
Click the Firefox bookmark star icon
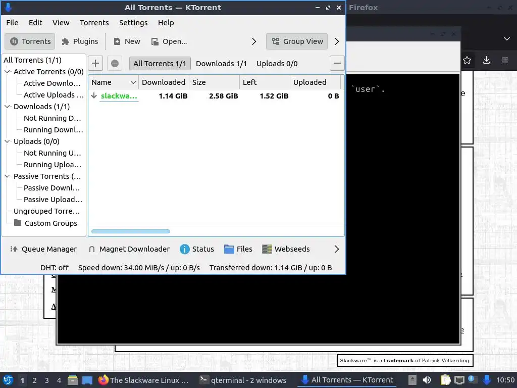click(x=467, y=61)
